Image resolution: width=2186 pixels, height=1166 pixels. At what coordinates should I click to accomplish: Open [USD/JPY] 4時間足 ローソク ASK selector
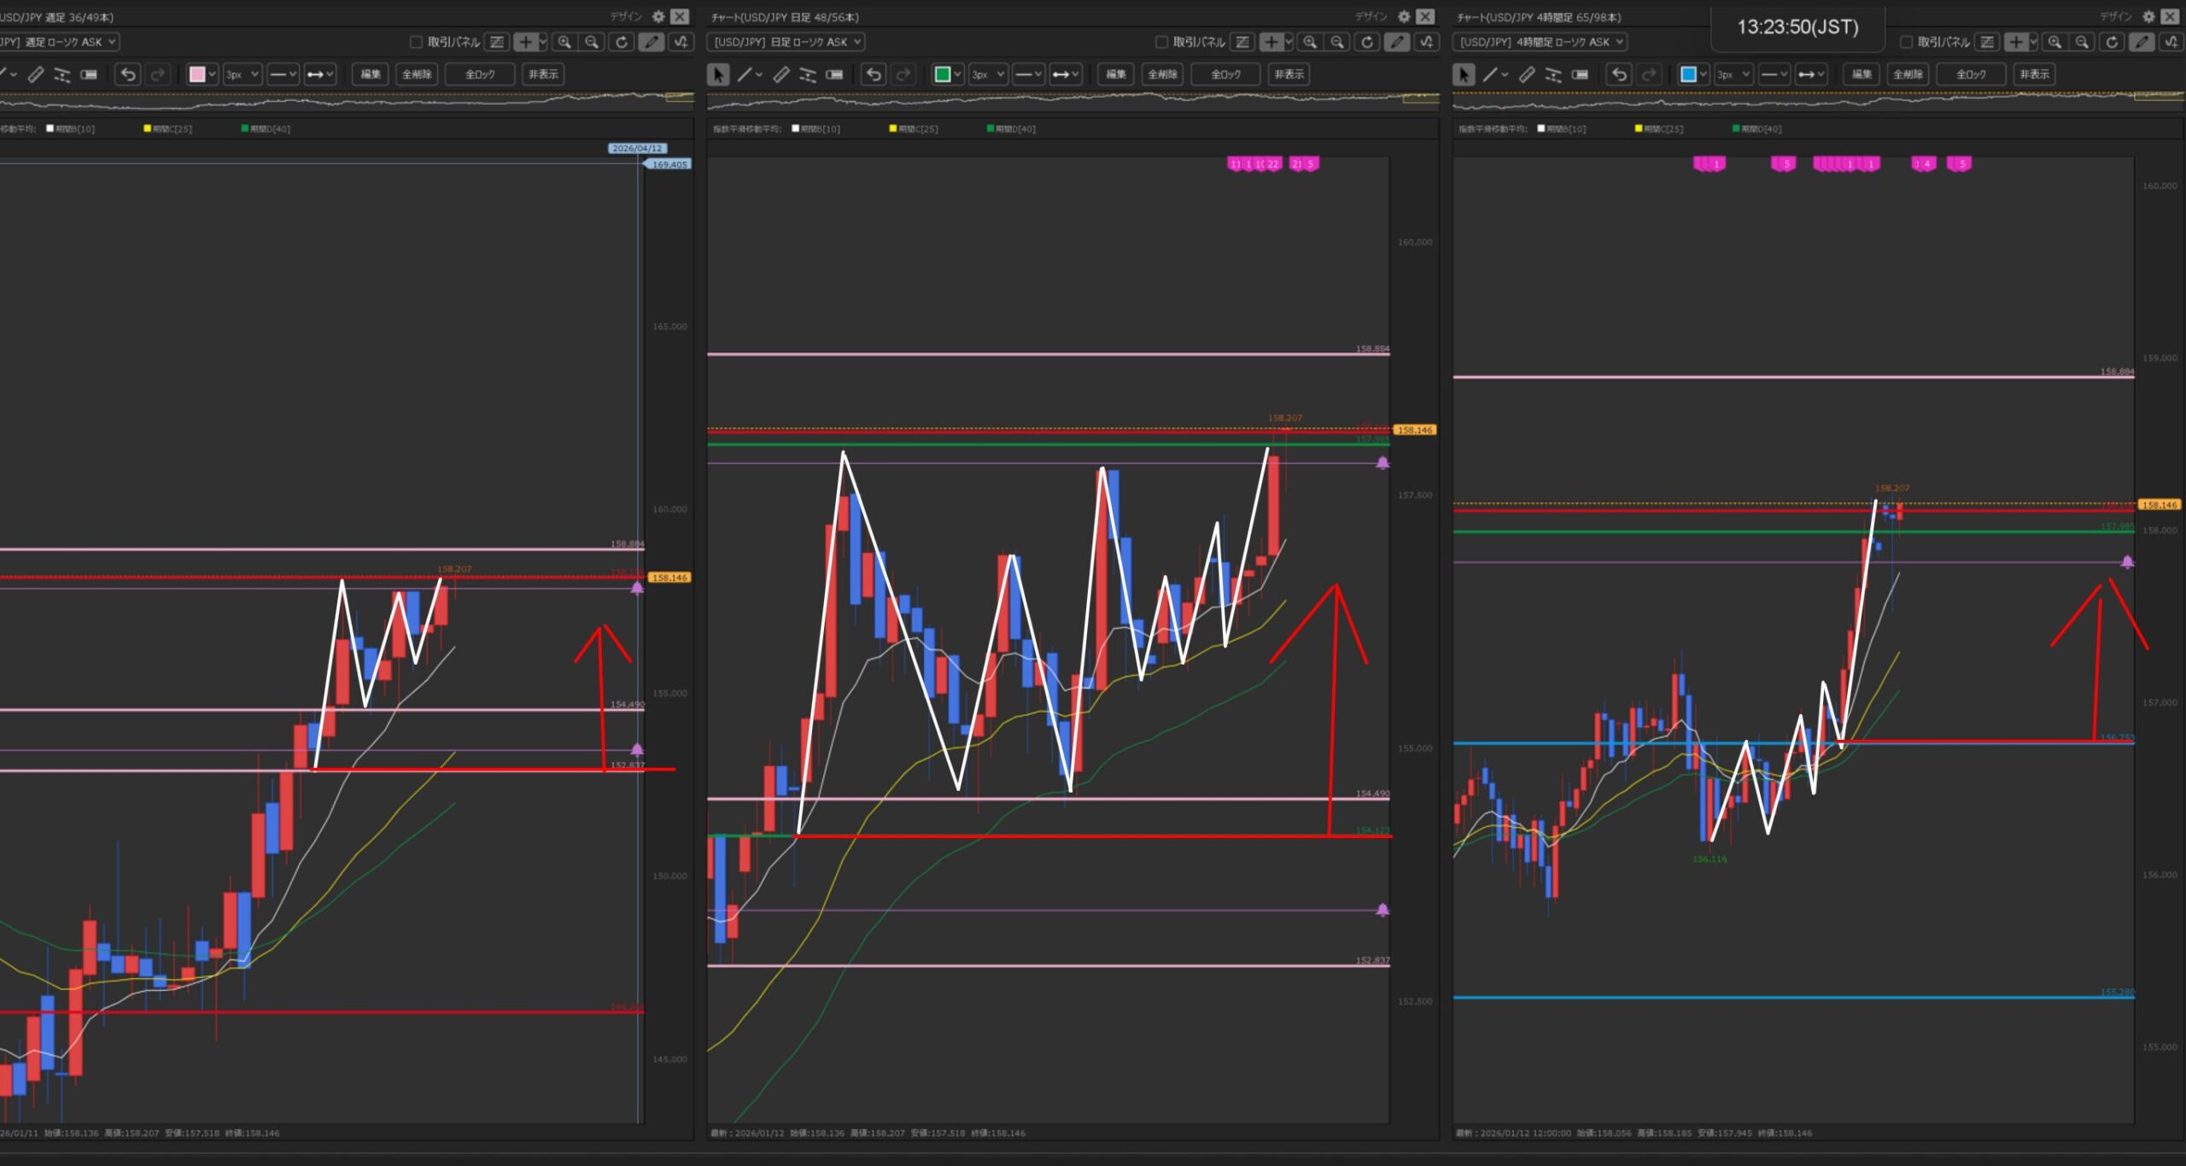[x=1540, y=42]
